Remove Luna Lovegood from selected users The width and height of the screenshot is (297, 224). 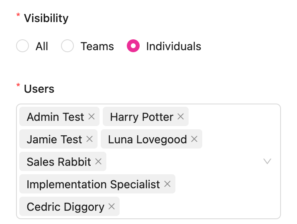194,139
